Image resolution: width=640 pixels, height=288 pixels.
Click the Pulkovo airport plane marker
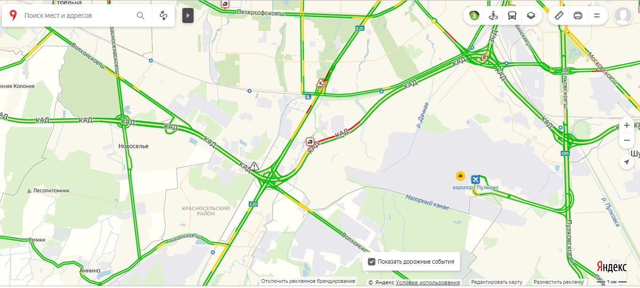click(x=476, y=180)
